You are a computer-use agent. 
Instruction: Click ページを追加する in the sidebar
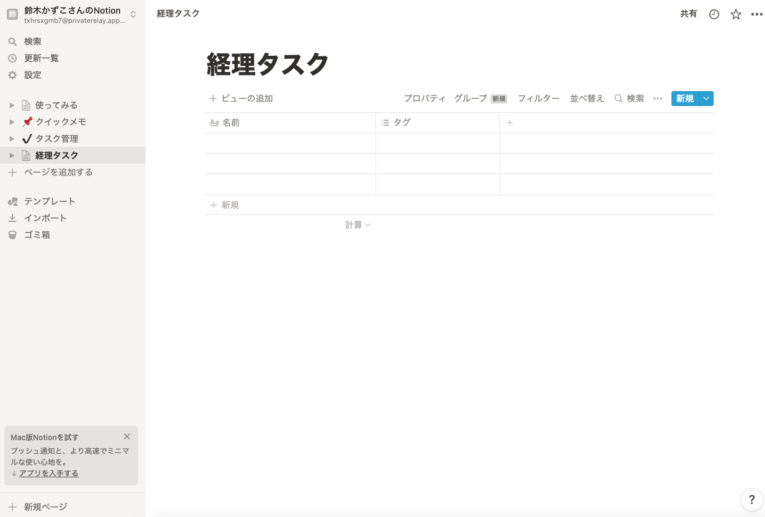[59, 172]
